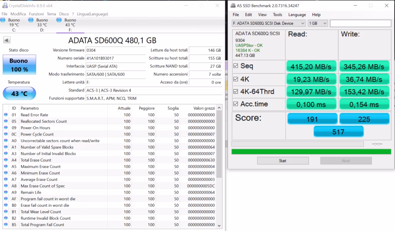The width and height of the screenshot is (395, 231).
Task: Click the Seq write result 345,26 MB/s
Action: (364, 67)
